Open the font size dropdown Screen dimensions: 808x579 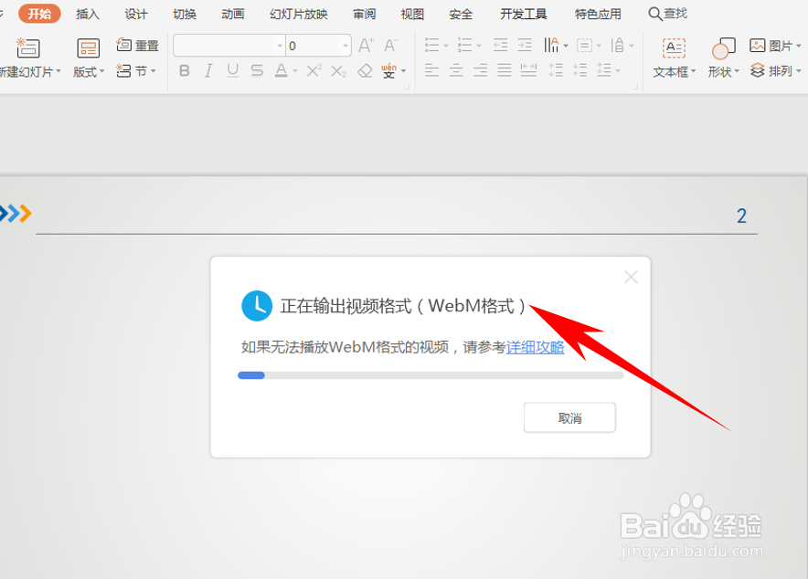click(346, 46)
